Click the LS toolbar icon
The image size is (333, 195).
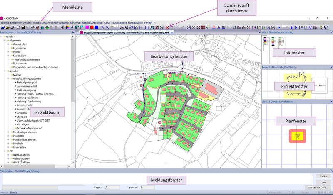click(x=234, y=27)
